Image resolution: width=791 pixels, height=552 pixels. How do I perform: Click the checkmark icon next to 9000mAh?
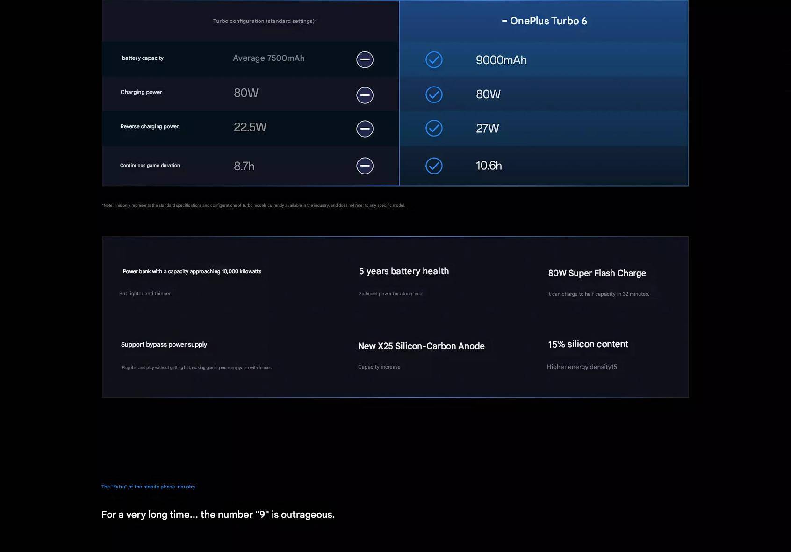coord(434,59)
